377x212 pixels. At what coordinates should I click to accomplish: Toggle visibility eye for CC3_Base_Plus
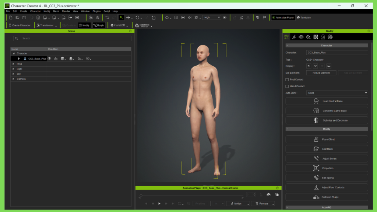[50, 59]
